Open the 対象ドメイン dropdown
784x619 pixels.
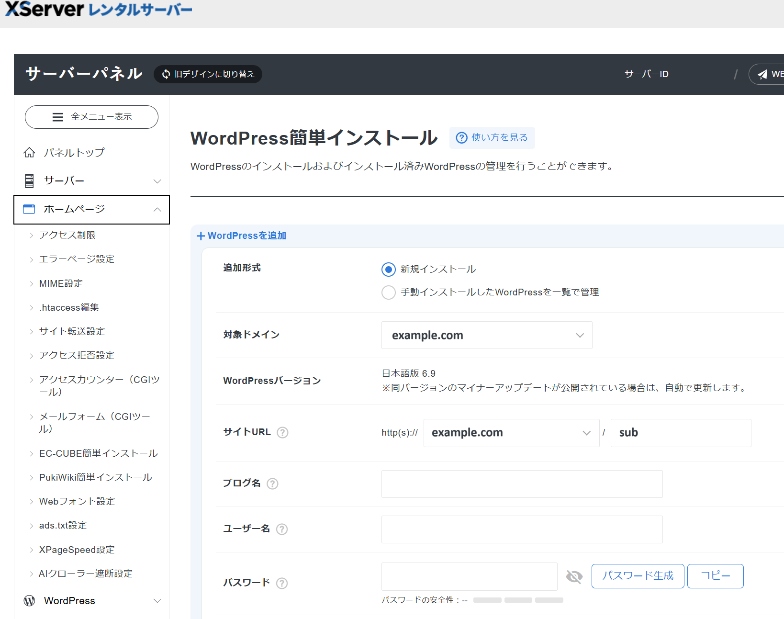point(486,335)
